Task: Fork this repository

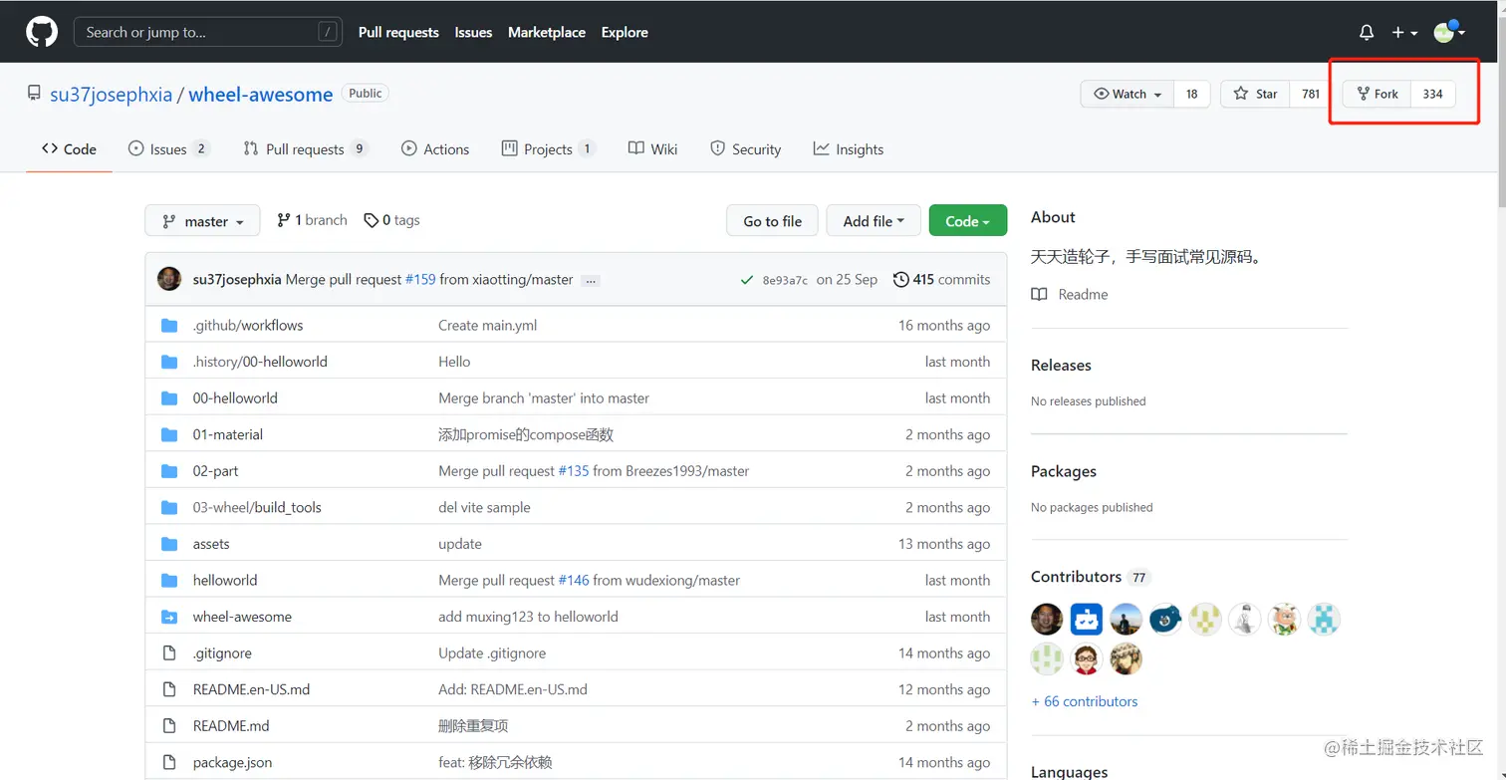Action: coord(1378,94)
